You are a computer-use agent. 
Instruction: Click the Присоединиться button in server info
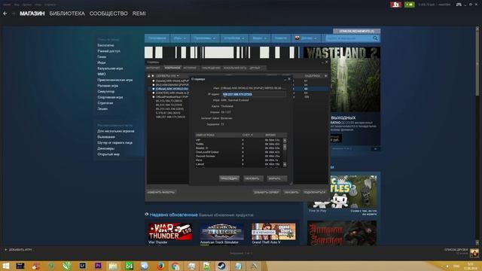coord(229,178)
